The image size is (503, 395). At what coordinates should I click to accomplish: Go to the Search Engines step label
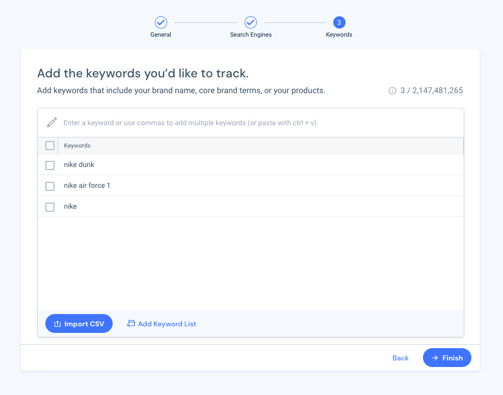[x=251, y=35]
